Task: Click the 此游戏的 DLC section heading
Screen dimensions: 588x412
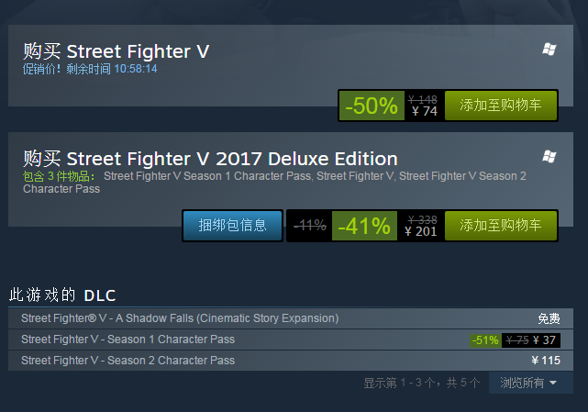Action: (62, 295)
